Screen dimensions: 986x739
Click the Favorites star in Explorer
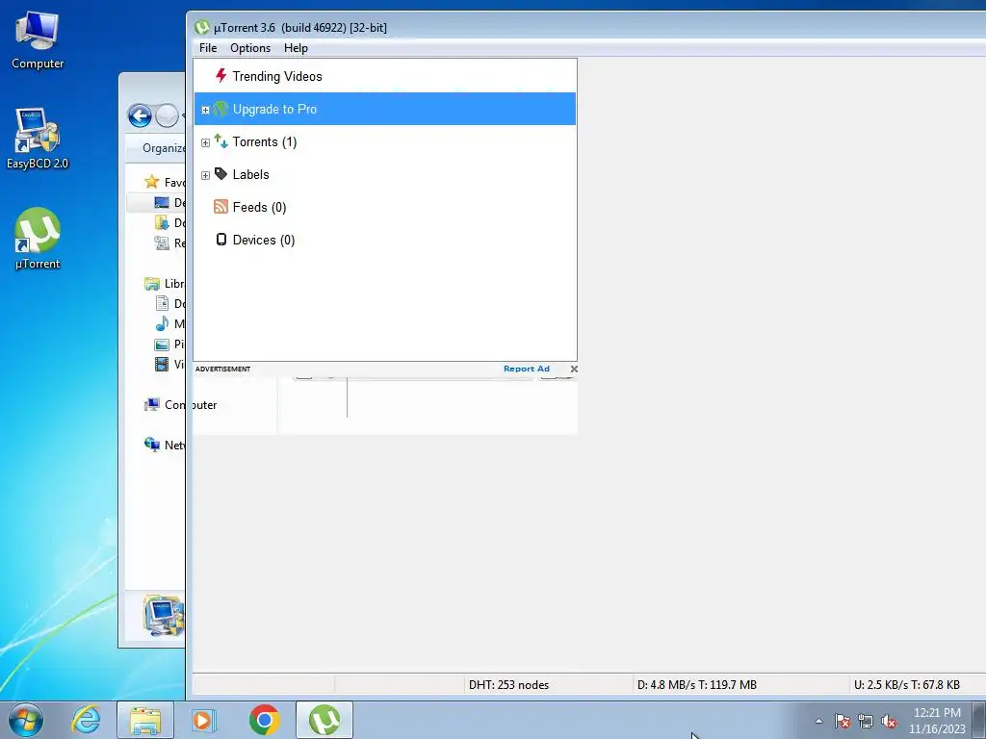point(151,182)
